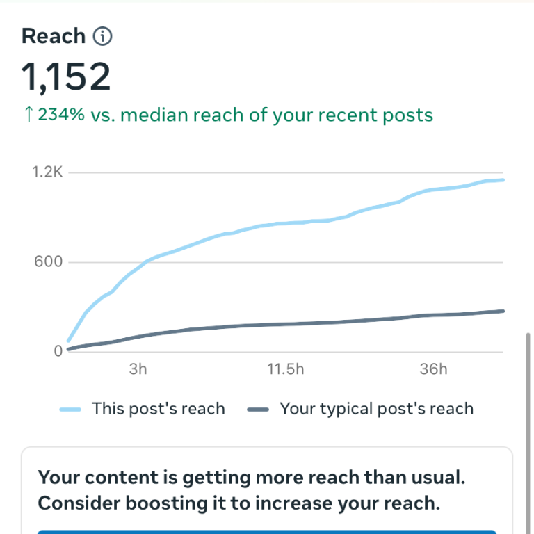Click the "getting more reach than usual" card

(x=267, y=490)
